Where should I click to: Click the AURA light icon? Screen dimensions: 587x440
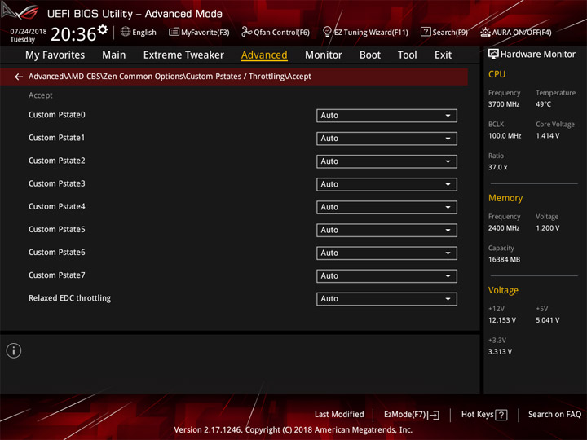tap(485, 32)
